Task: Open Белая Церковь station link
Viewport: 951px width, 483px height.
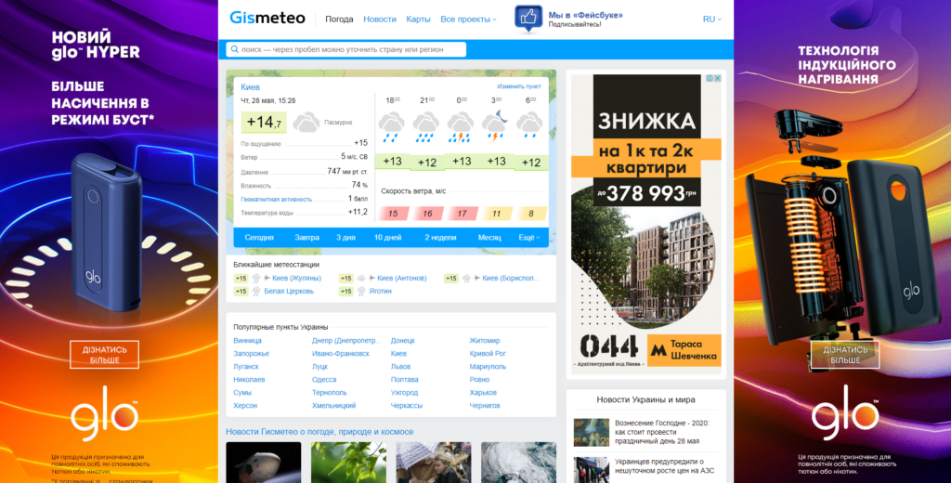Action: pyautogui.click(x=289, y=292)
